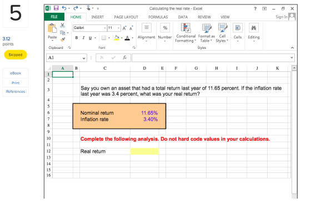Expand the formula bar chevron
Screen dimensions: 311x203
point(292,58)
